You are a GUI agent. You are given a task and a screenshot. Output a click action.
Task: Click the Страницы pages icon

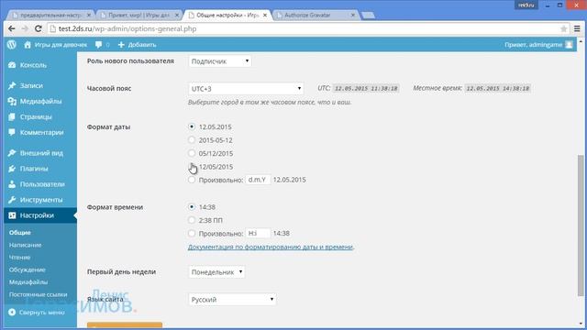[x=12, y=116]
